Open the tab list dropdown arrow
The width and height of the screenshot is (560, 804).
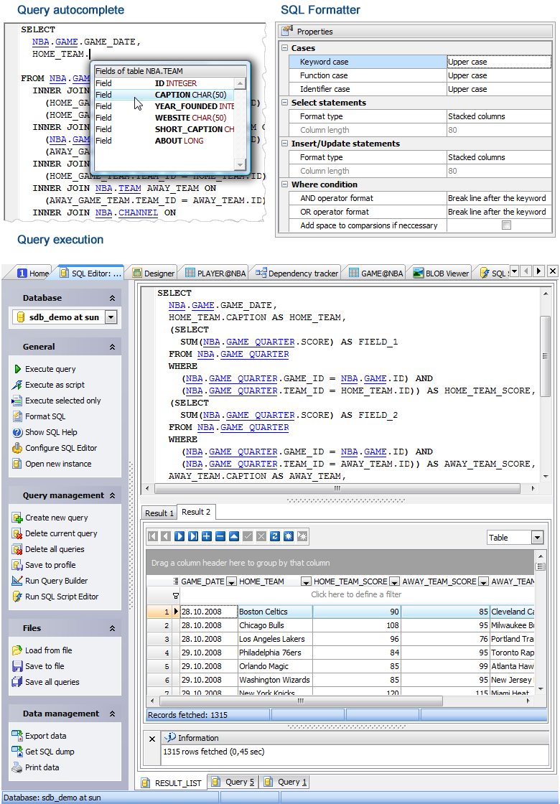pyautogui.click(x=514, y=271)
